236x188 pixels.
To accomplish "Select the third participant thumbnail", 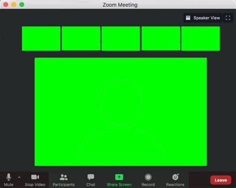I will pos(120,38).
